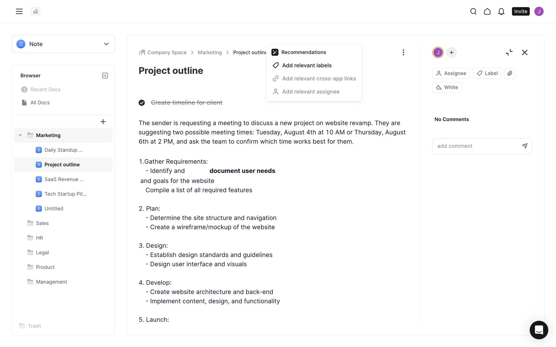Viewport: 556px width, 347px height.
Task: Choose Add relevant assignee option
Action: click(x=310, y=92)
